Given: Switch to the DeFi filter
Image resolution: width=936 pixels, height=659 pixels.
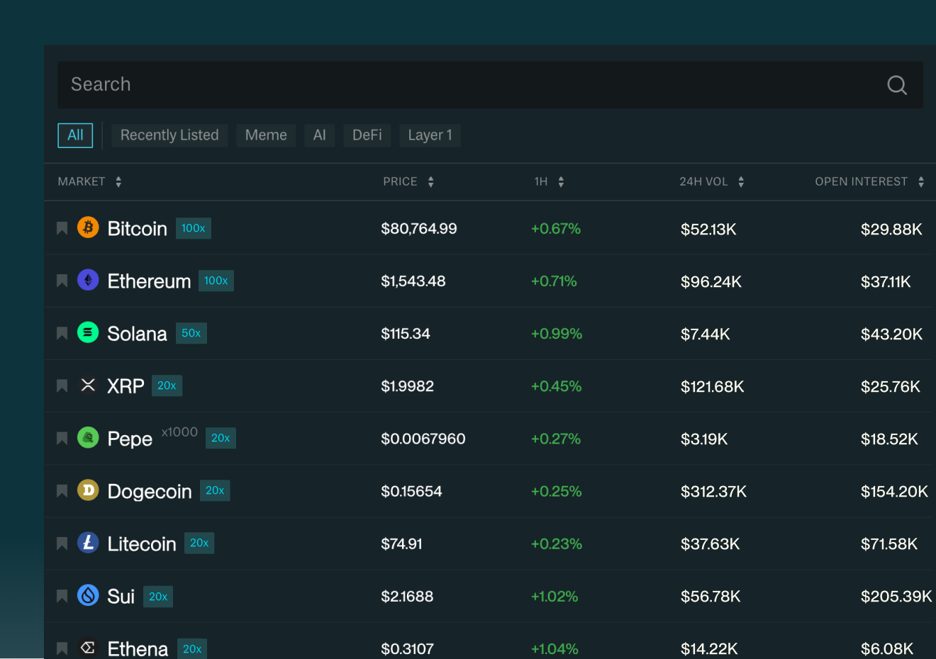Looking at the screenshot, I should pyautogui.click(x=367, y=135).
